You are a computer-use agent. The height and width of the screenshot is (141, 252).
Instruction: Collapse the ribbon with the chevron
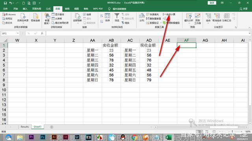point(249,27)
